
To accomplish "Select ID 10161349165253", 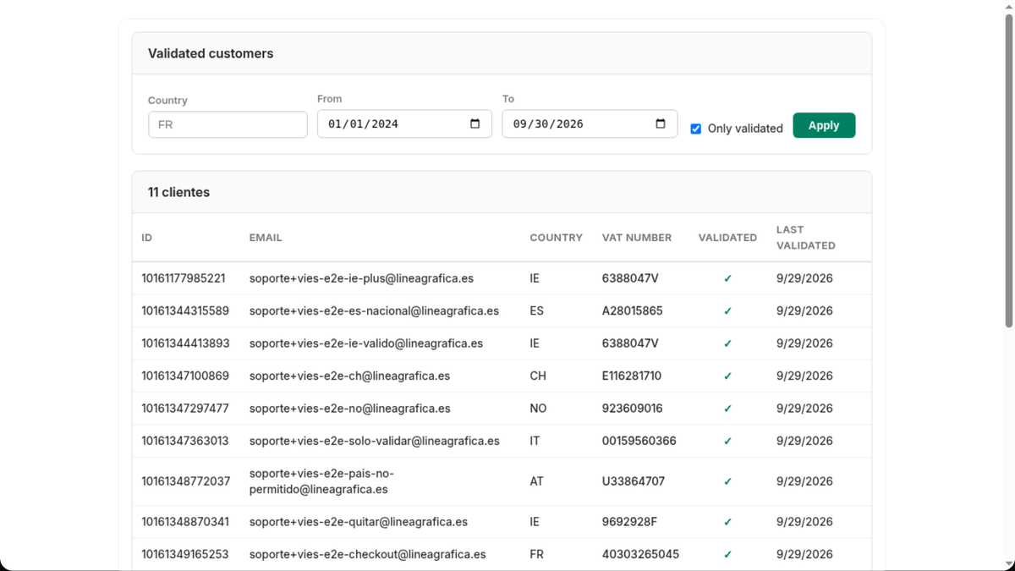I will click(185, 554).
